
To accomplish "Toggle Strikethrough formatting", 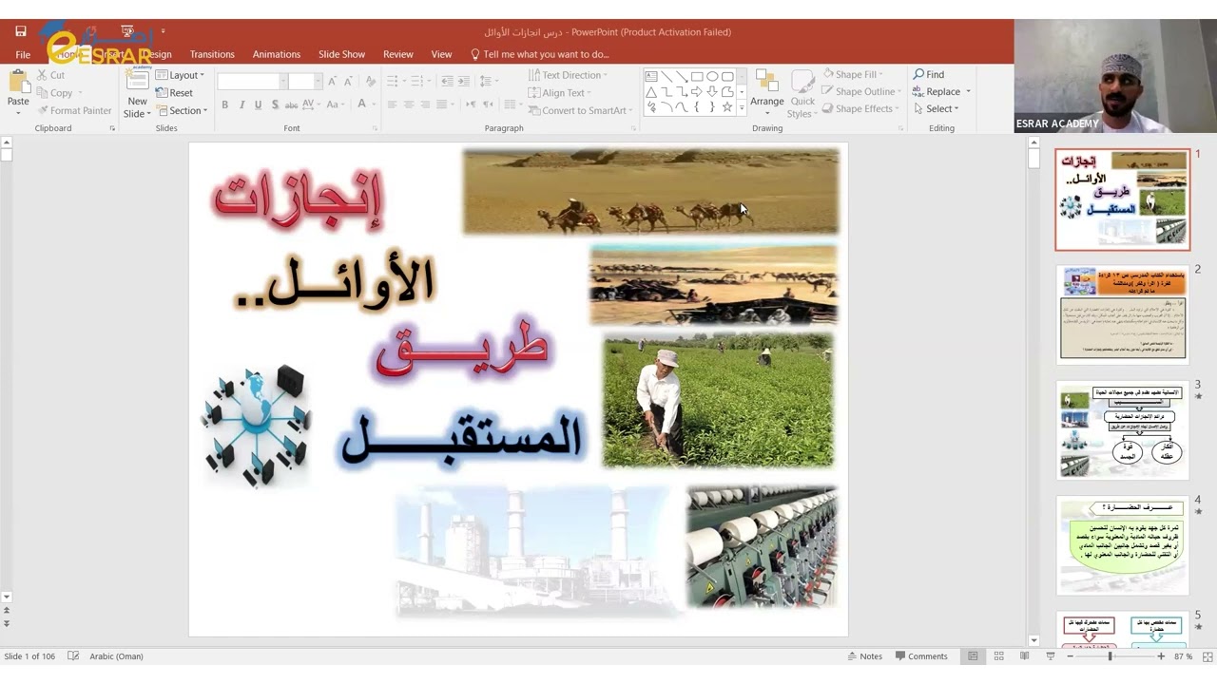I will [292, 104].
